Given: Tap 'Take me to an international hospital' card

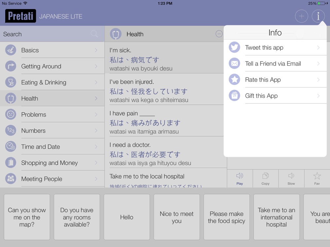Looking at the screenshot, I should coord(277,217).
